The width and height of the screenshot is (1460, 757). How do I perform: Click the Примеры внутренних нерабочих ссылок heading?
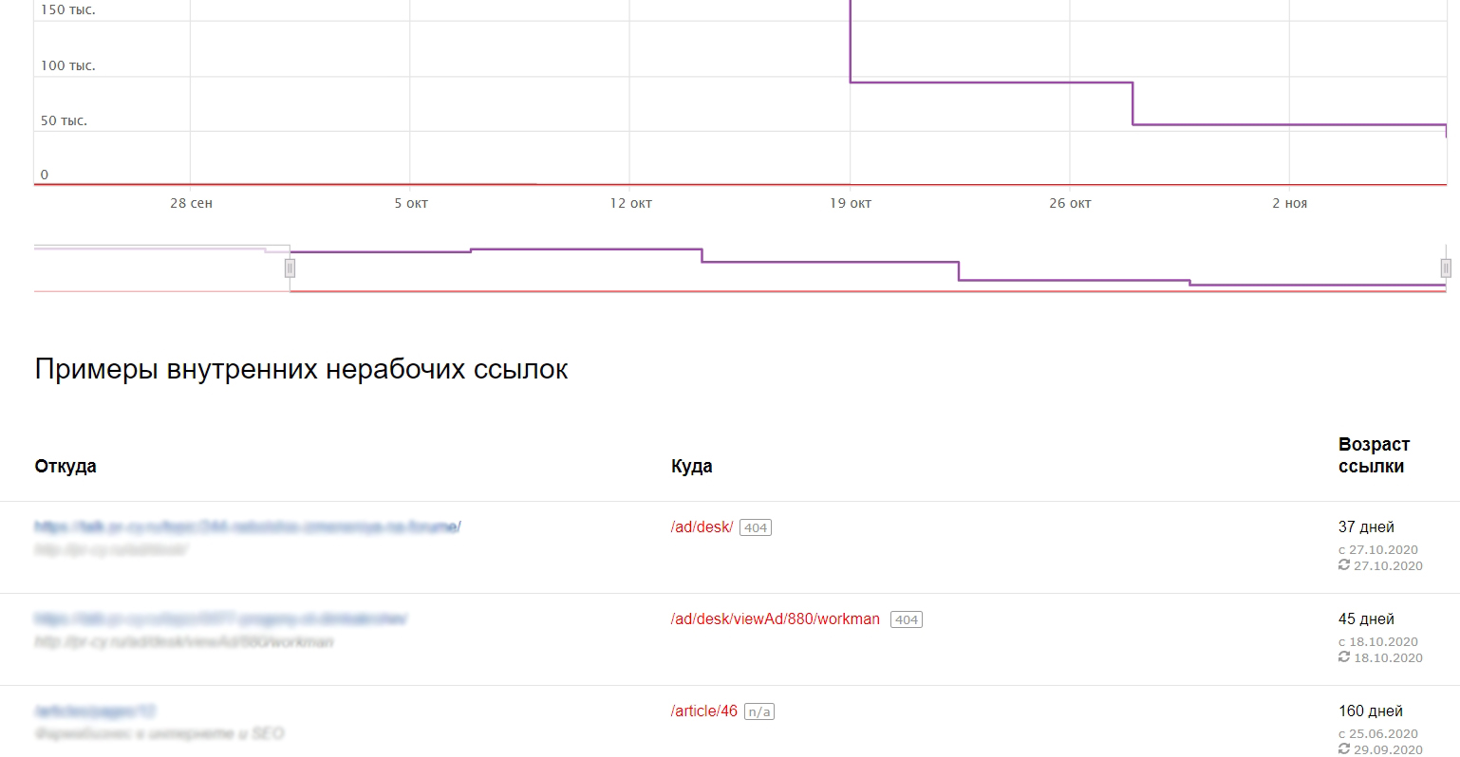pos(301,370)
